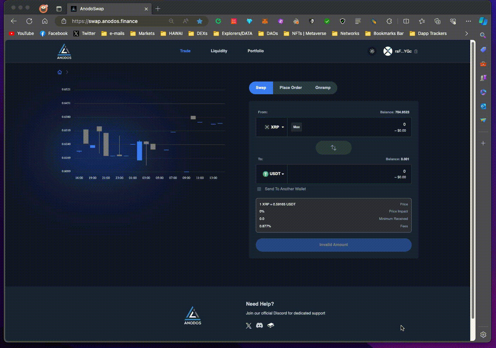
Task: Switch to the Place Order tab
Action: coord(290,88)
